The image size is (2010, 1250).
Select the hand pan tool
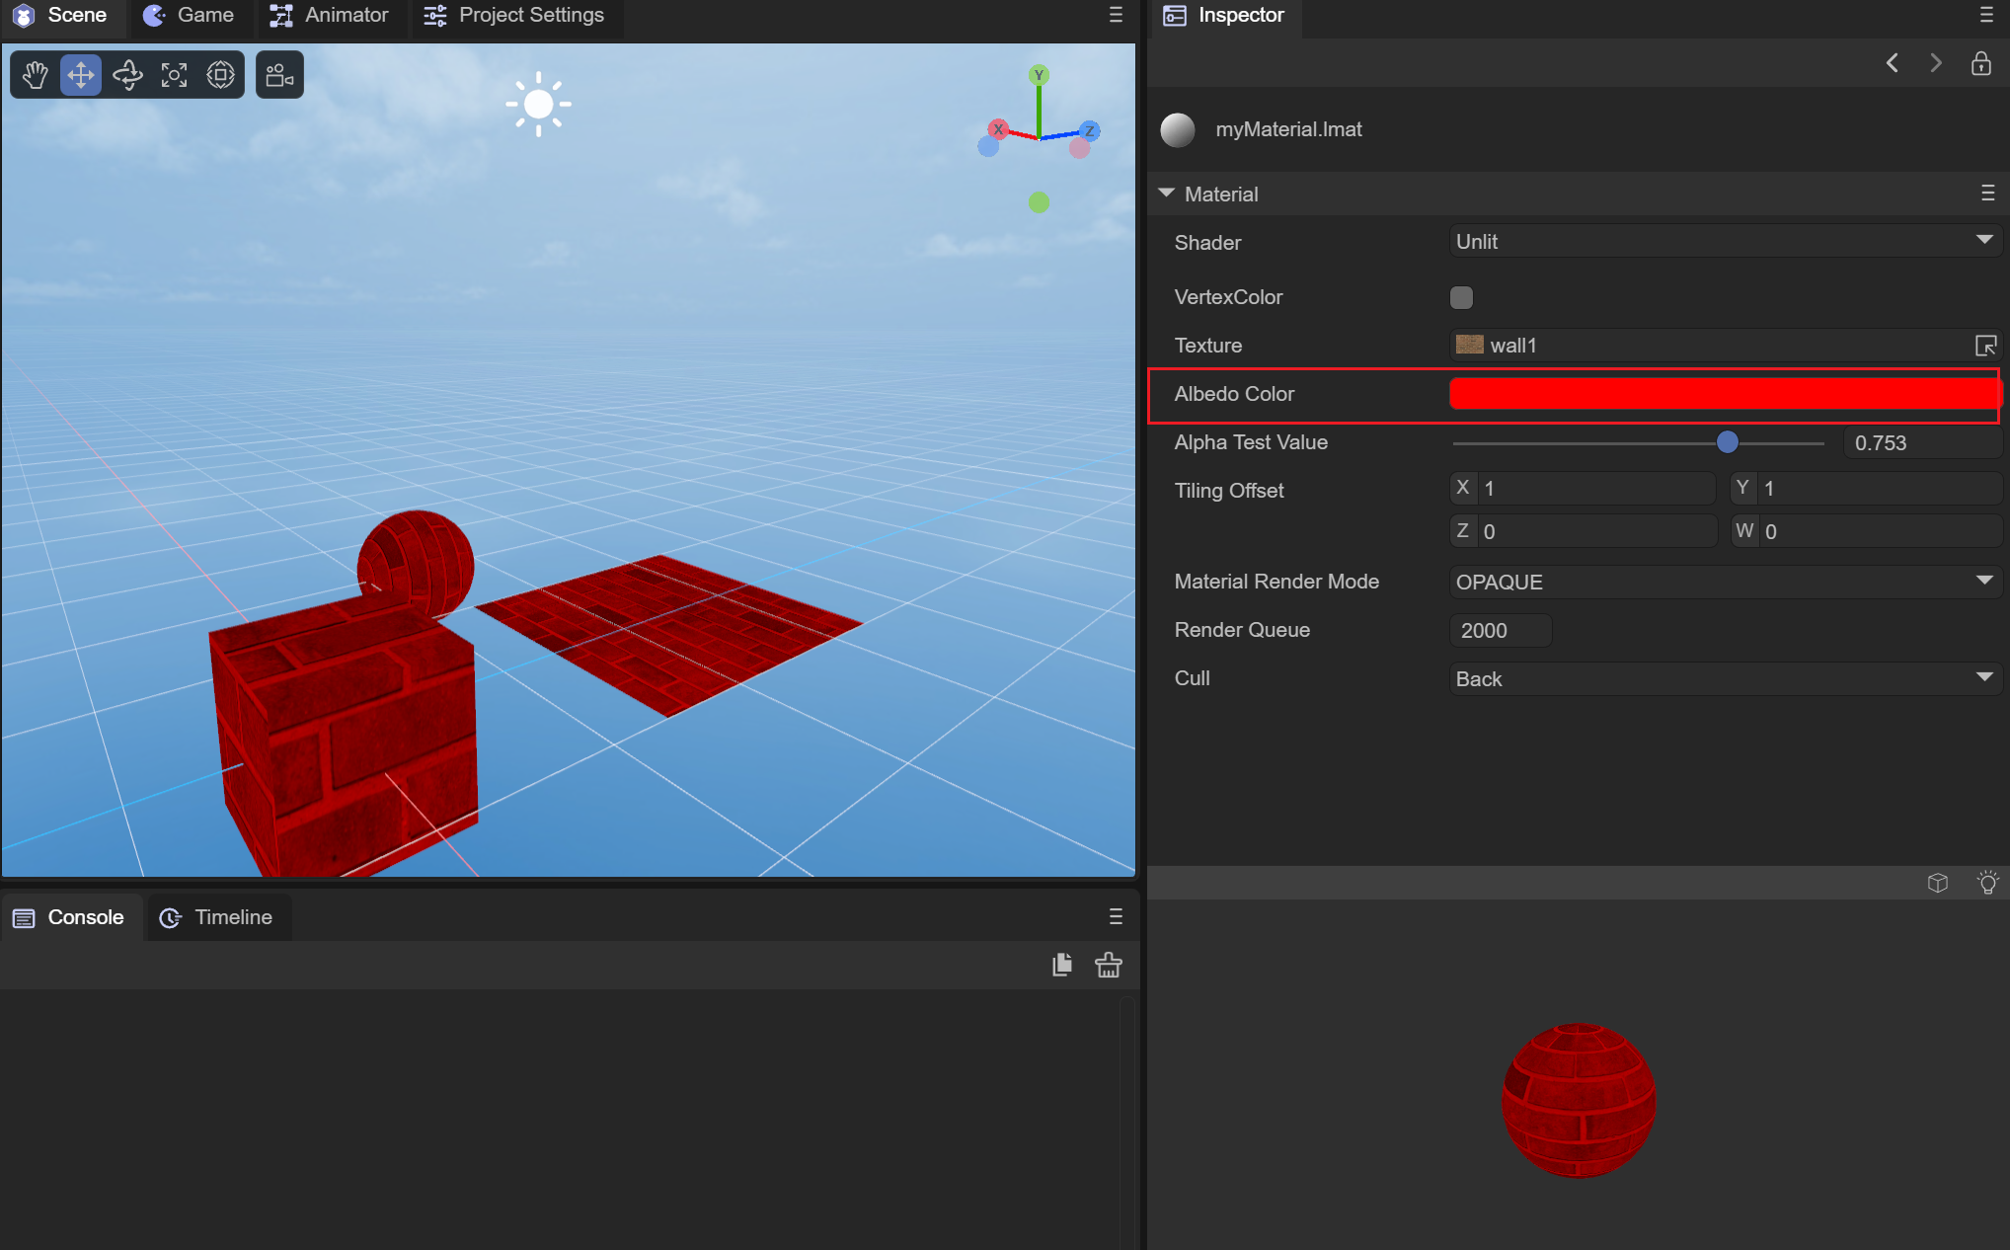pos(36,75)
